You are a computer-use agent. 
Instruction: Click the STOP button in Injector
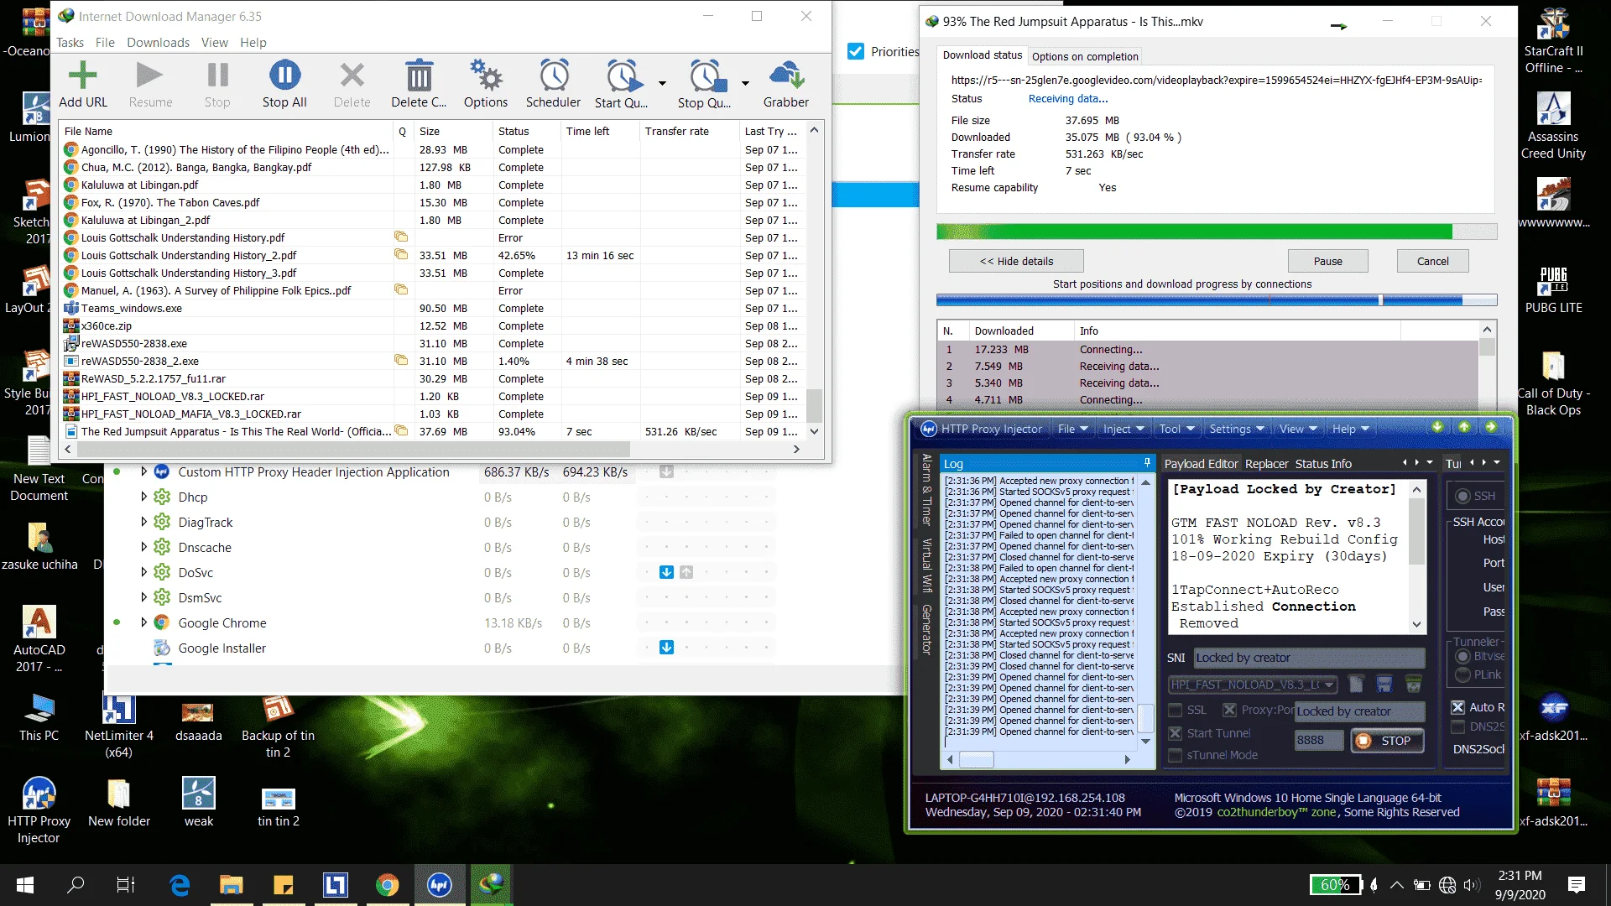point(1386,741)
